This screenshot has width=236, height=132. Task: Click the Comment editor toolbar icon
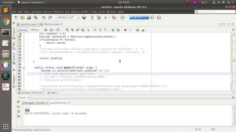138,30
